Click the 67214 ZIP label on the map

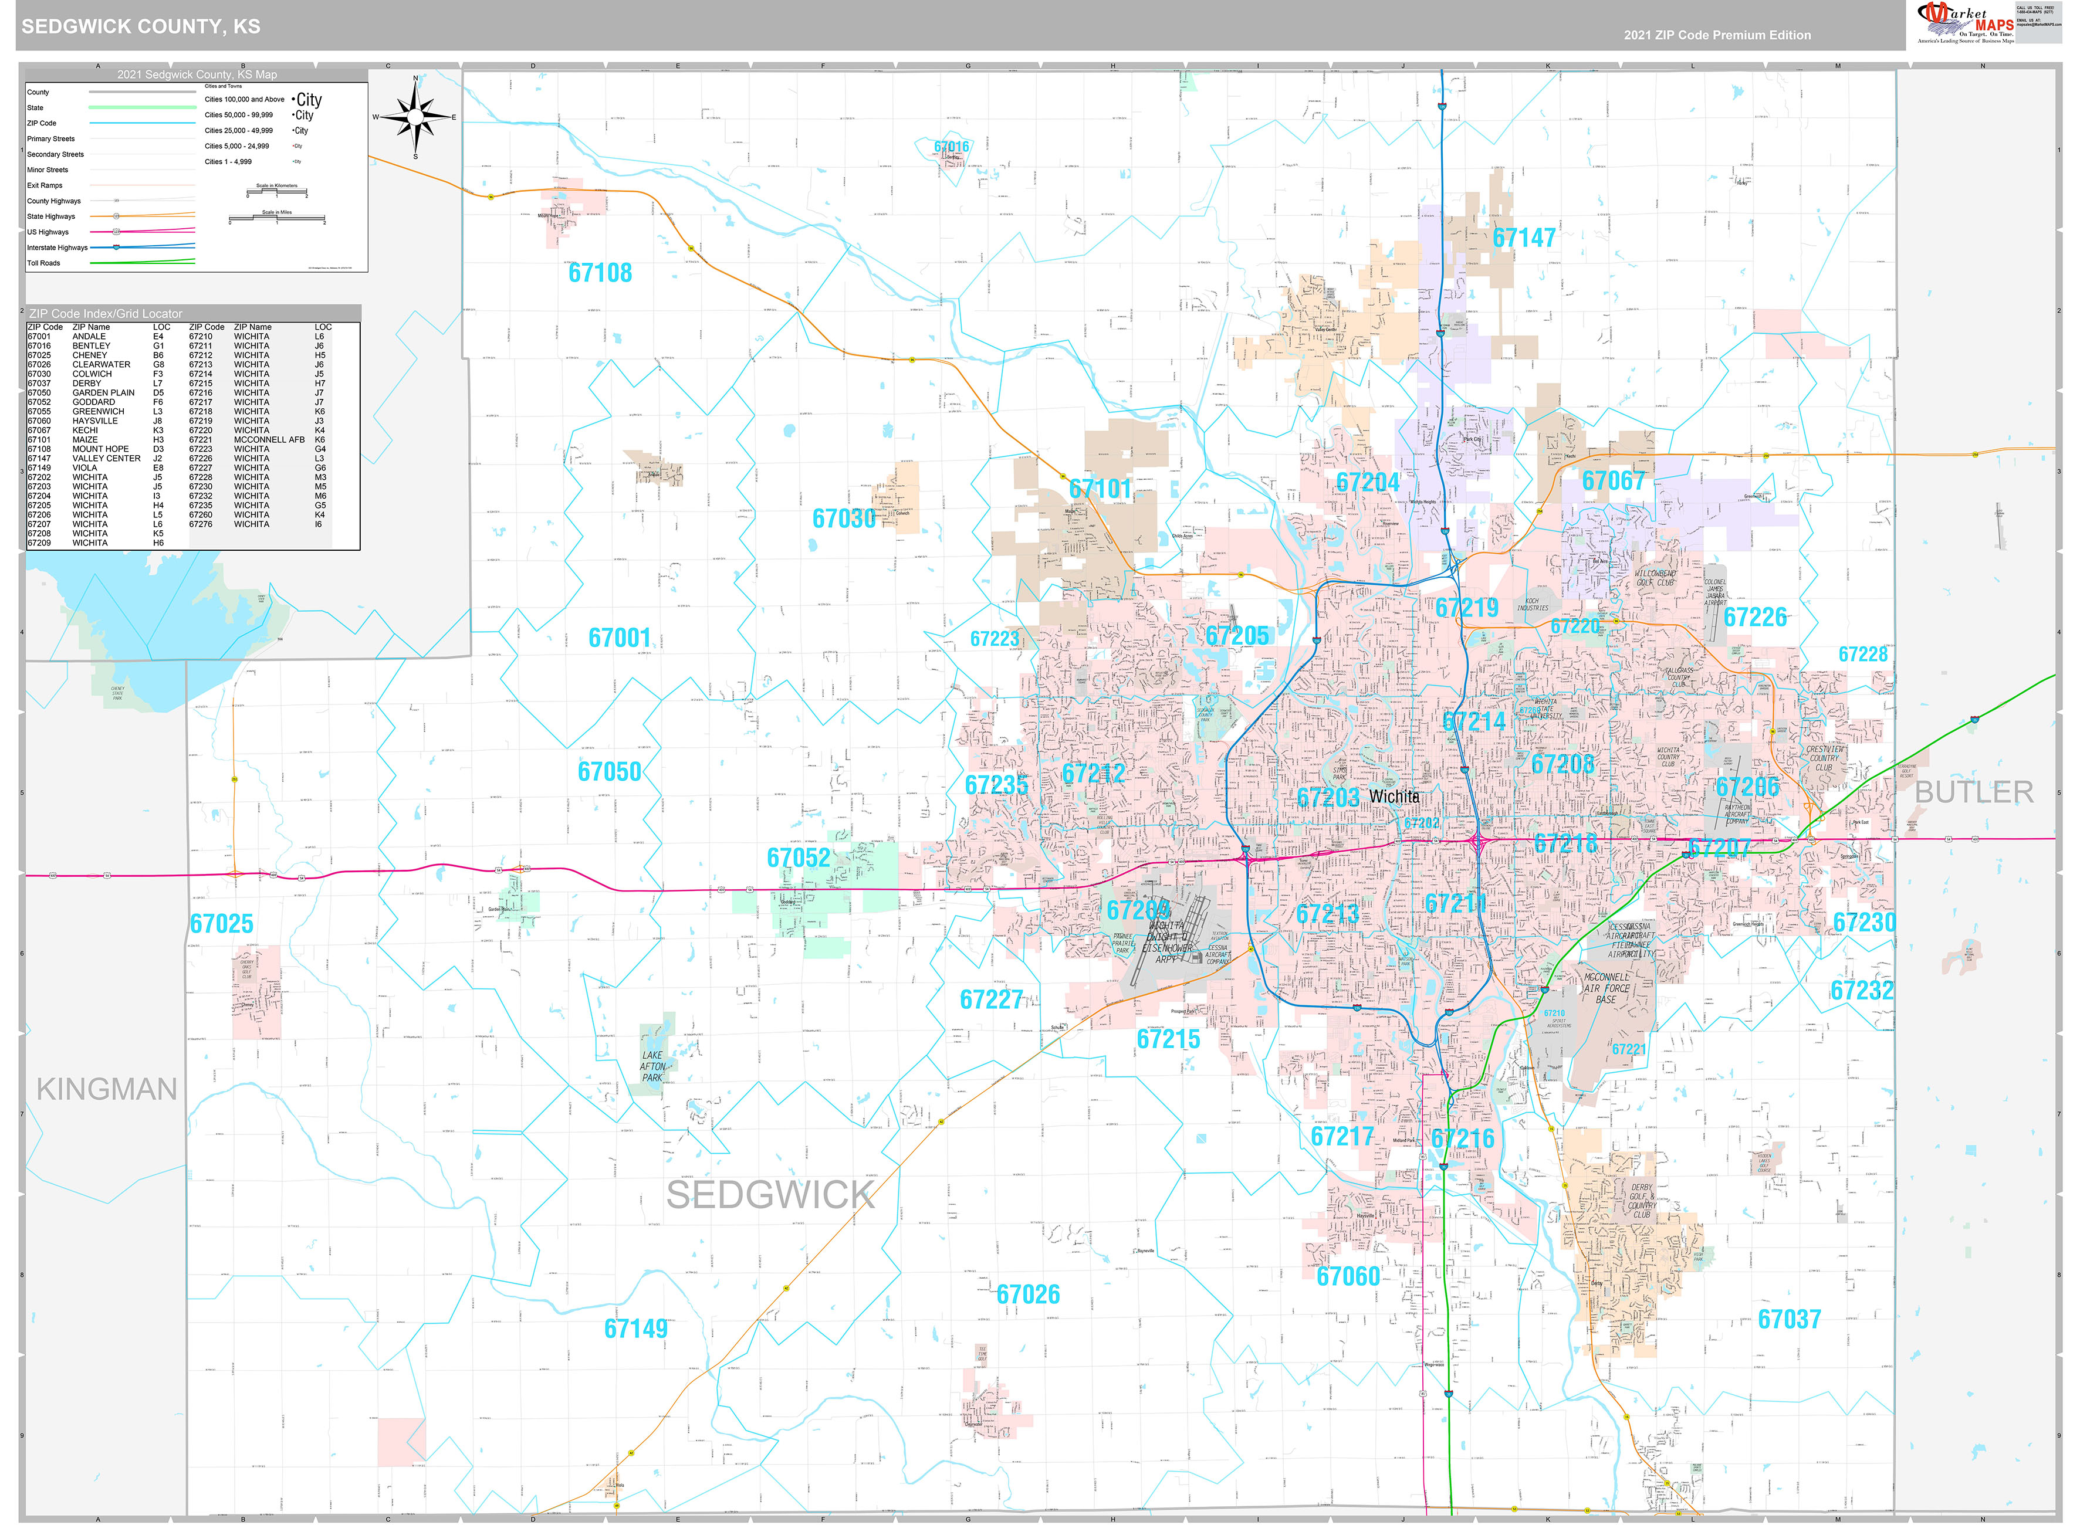(x=1474, y=722)
